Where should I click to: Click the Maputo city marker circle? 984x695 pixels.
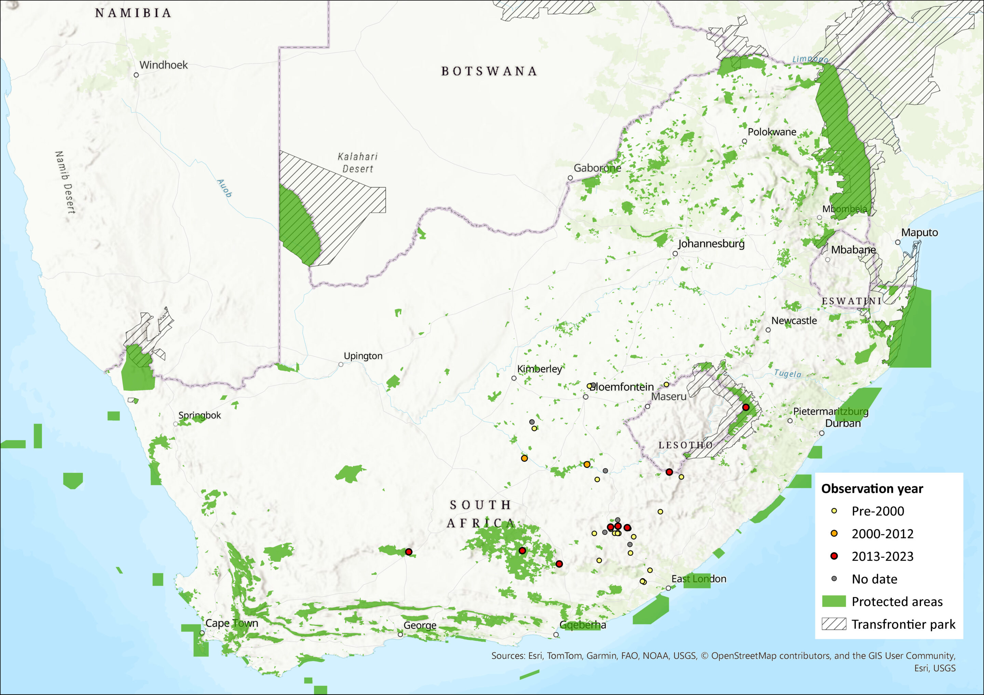[898, 242]
